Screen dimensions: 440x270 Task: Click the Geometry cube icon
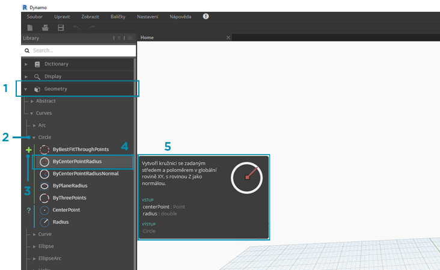pos(37,89)
